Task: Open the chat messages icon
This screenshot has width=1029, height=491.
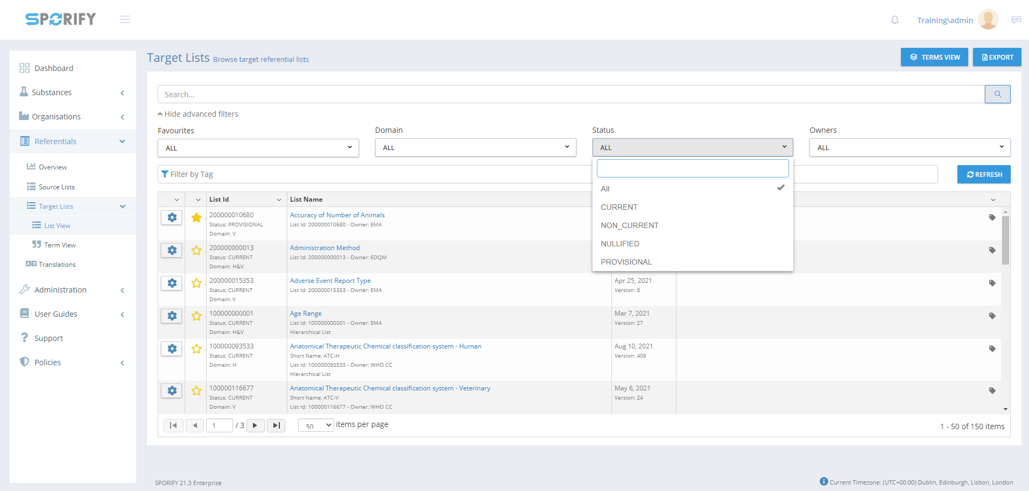Action: [x=1016, y=20]
